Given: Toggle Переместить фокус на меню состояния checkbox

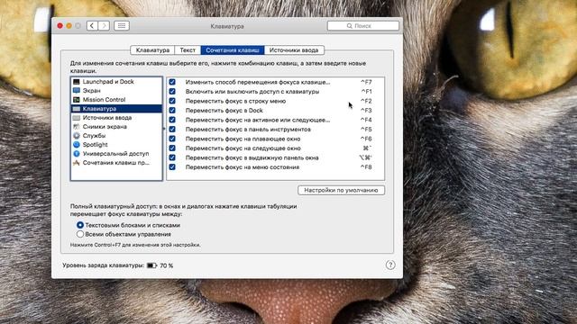Looking at the screenshot, I should point(172,167).
